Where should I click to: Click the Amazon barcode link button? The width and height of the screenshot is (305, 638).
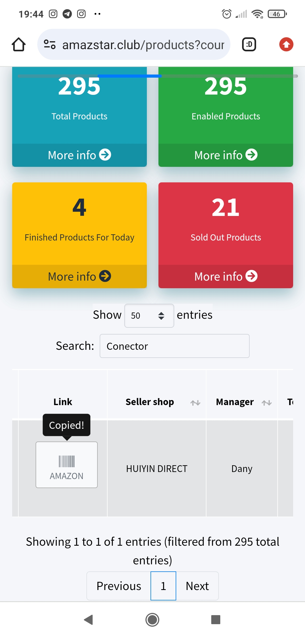click(67, 465)
